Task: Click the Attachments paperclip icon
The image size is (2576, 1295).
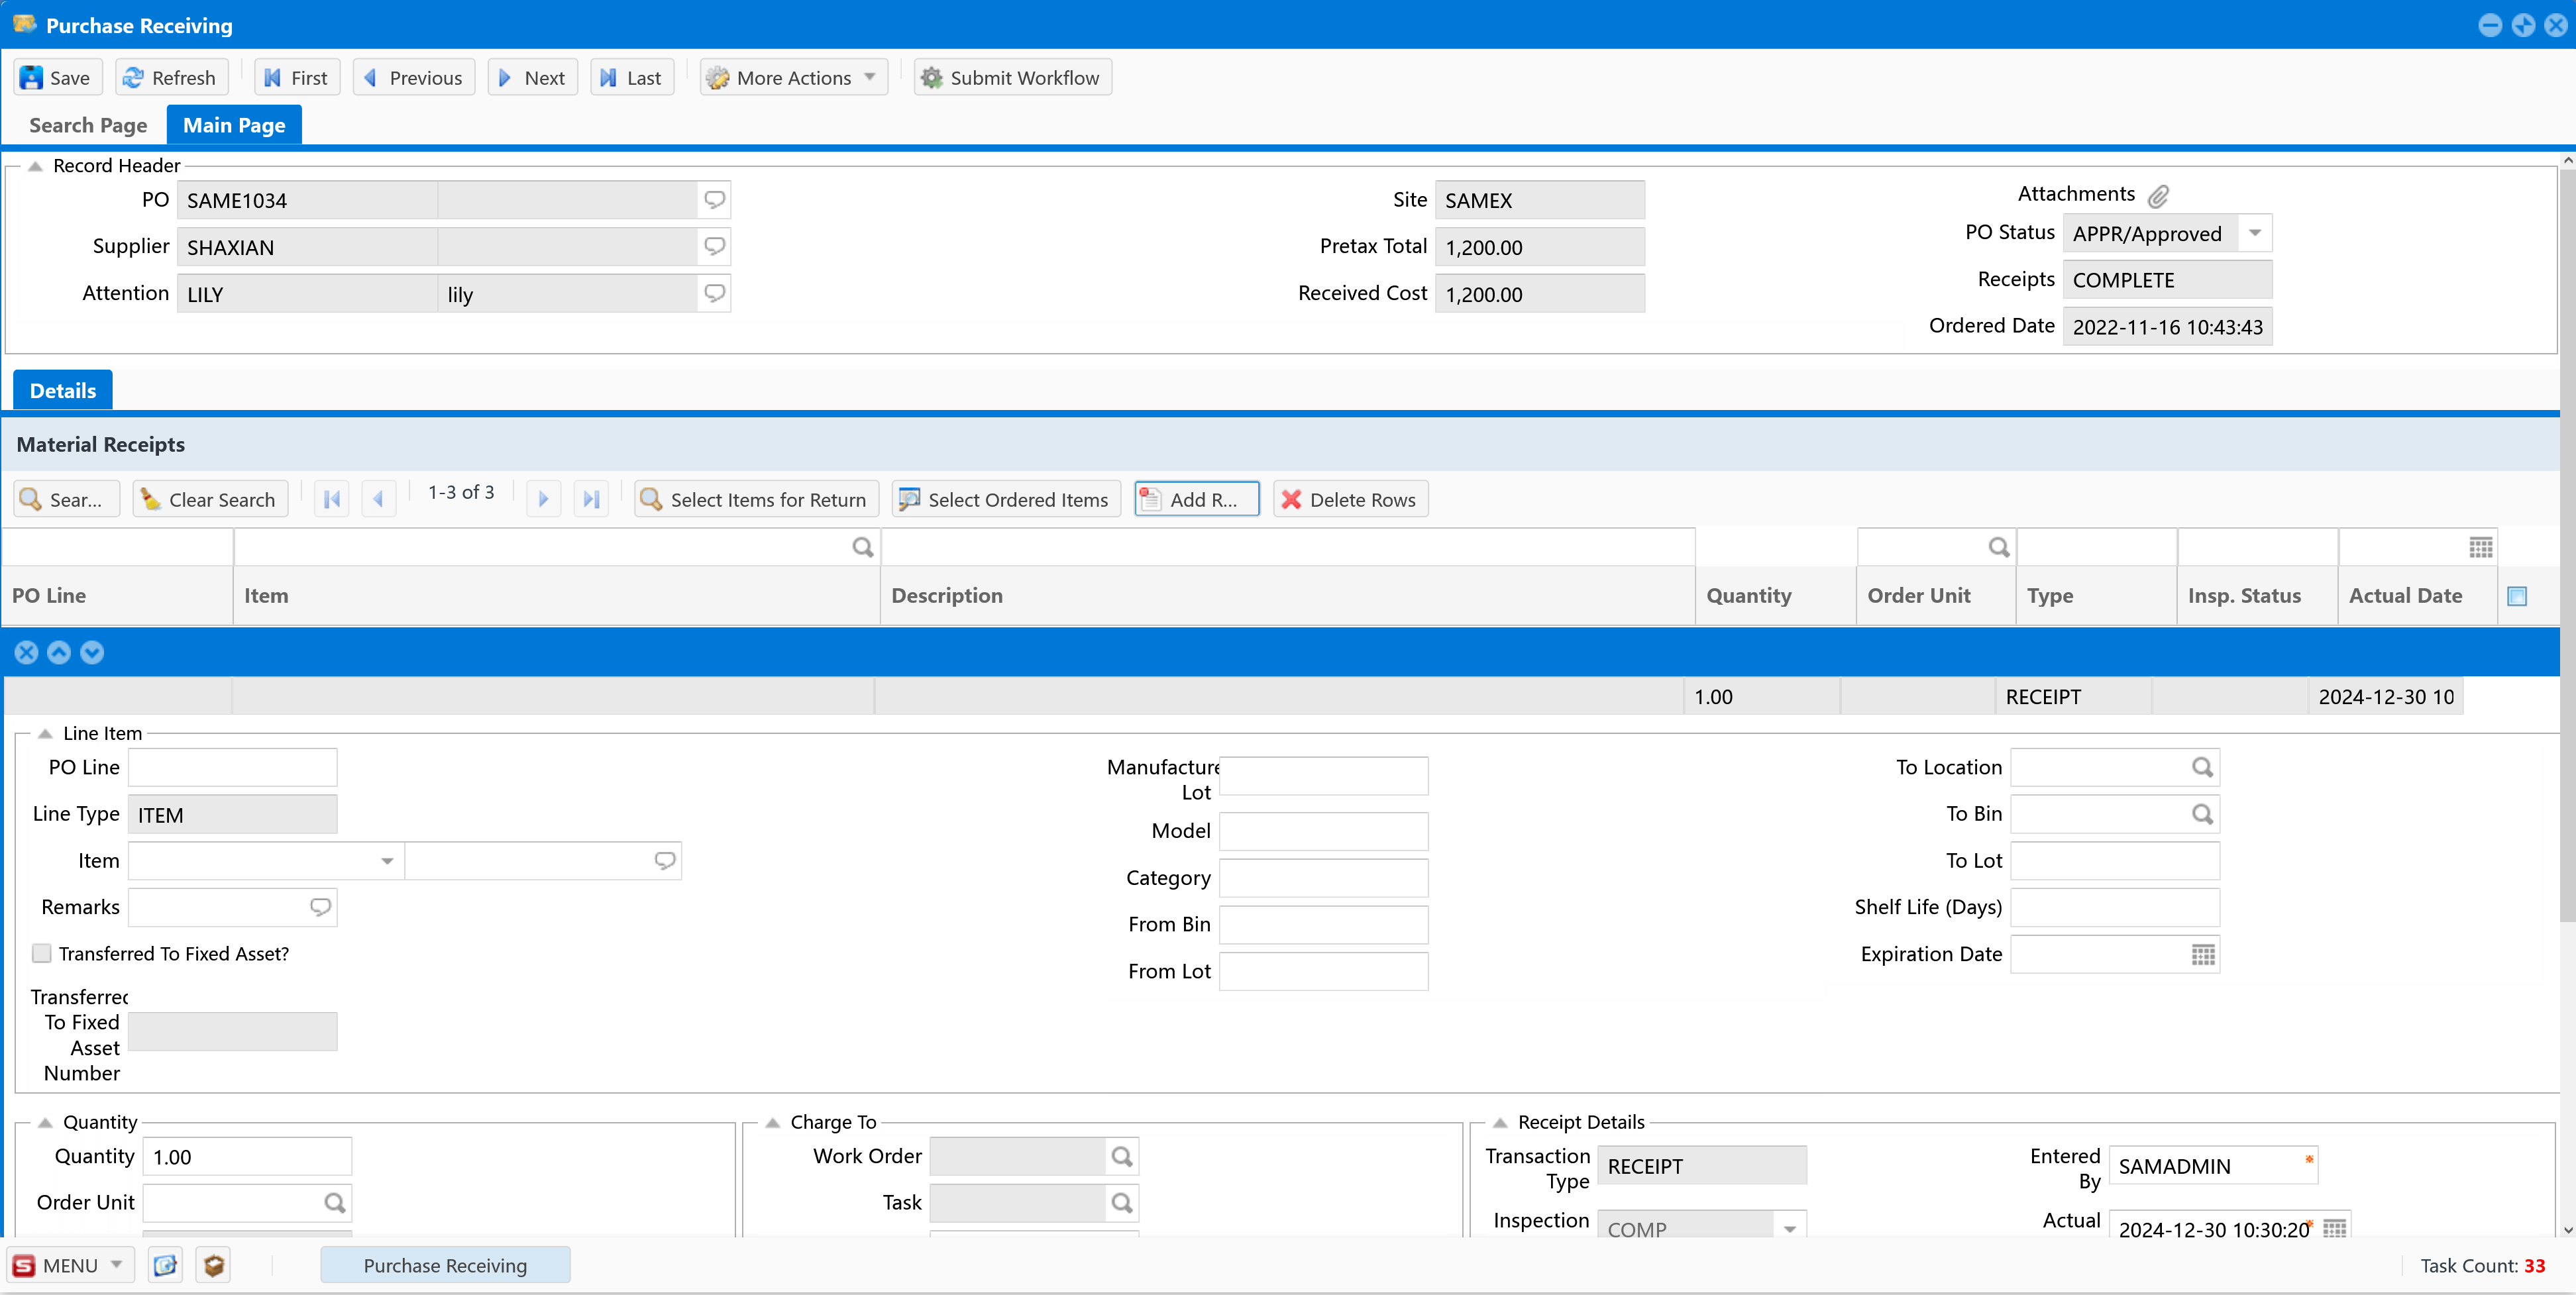Action: point(2158,196)
